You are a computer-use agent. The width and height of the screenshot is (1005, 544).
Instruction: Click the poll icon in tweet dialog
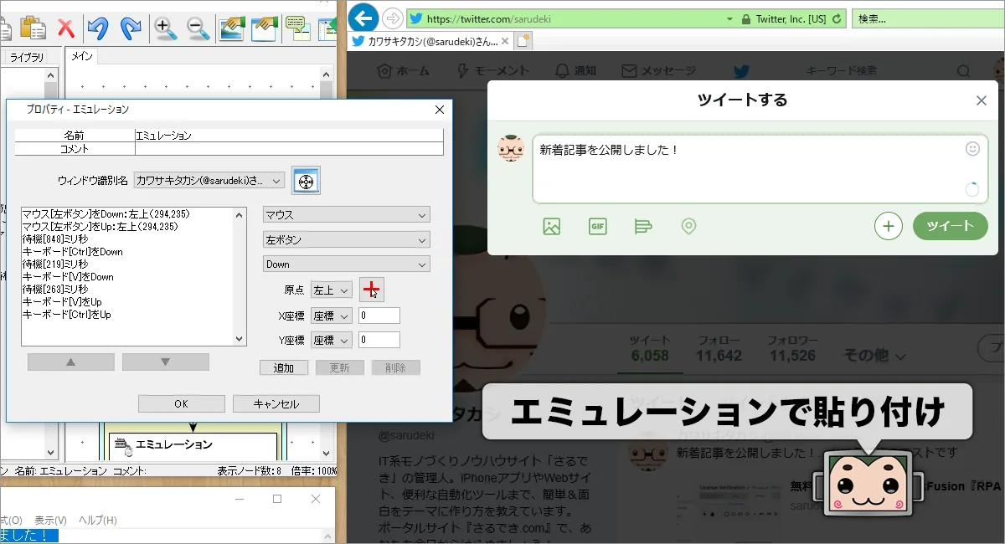pyautogui.click(x=642, y=226)
